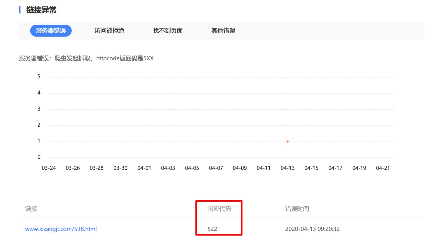Image resolution: width=438 pixels, height=242 pixels.
Task: Click the 03-24 x-axis date label
Action: pos(49,168)
